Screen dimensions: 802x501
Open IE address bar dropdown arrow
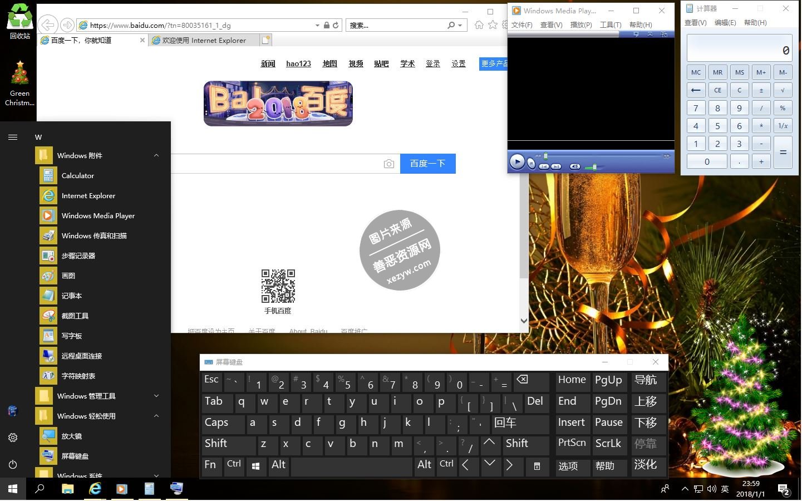(317, 25)
